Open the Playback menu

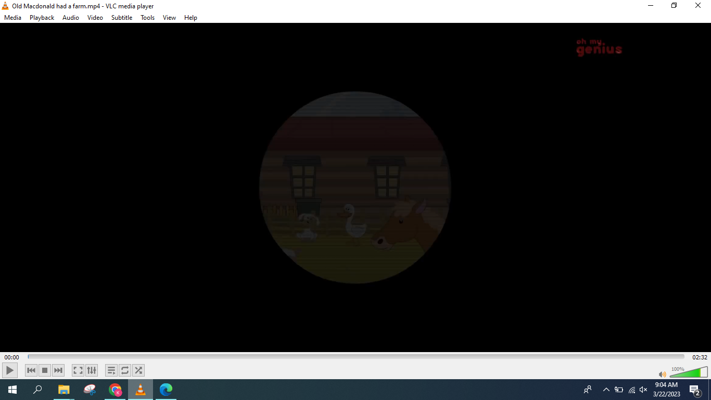tap(42, 18)
